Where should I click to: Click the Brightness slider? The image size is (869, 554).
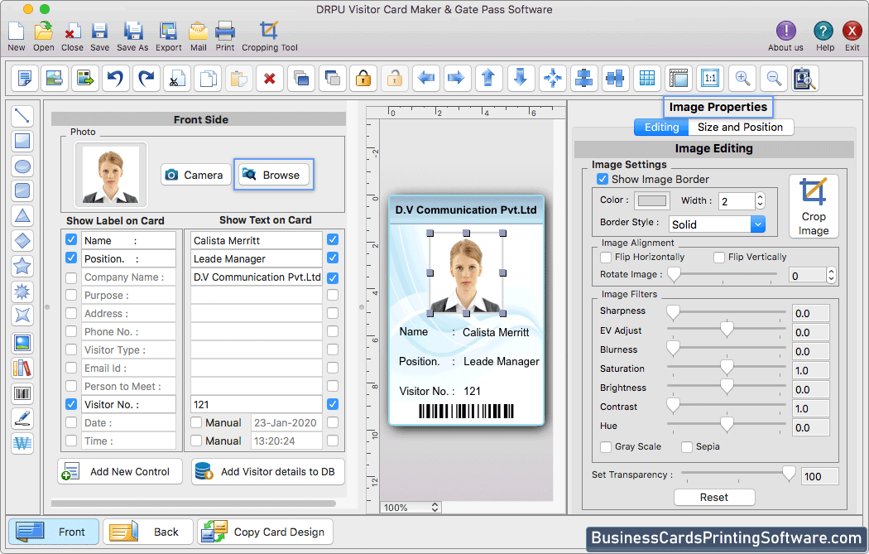727,388
